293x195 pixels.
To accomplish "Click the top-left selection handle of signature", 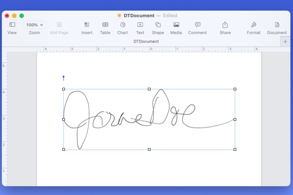I will tap(63, 89).
